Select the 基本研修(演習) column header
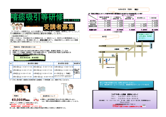The image size is (166, 117). click(64, 64)
